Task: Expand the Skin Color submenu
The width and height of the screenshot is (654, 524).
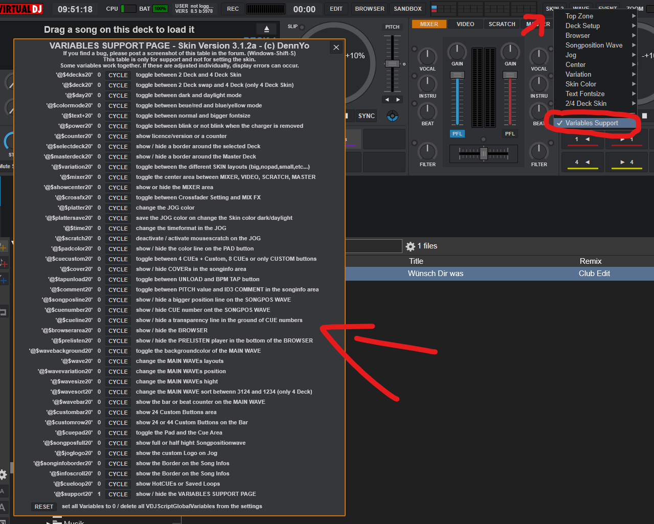Action: click(x=595, y=84)
